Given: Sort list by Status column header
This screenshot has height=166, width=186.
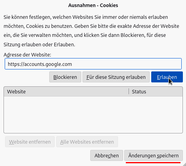Looking at the screenshot, I should (x=156, y=91).
